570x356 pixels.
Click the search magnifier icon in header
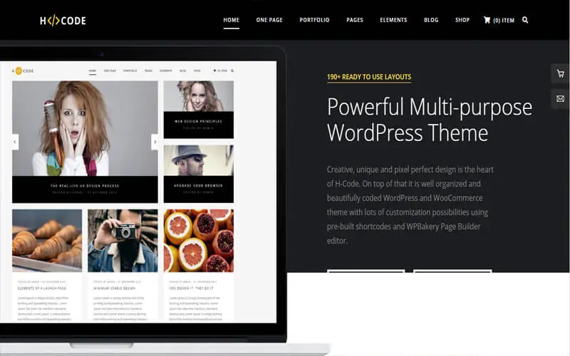tap(525, 20)
